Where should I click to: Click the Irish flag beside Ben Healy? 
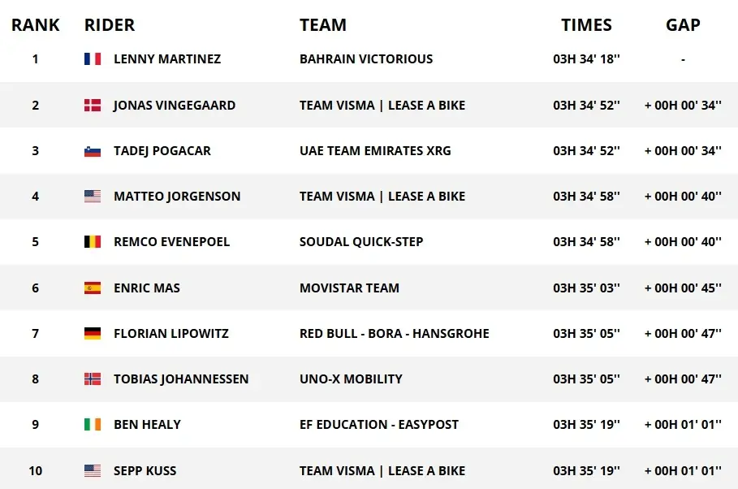tap(92, 425)
